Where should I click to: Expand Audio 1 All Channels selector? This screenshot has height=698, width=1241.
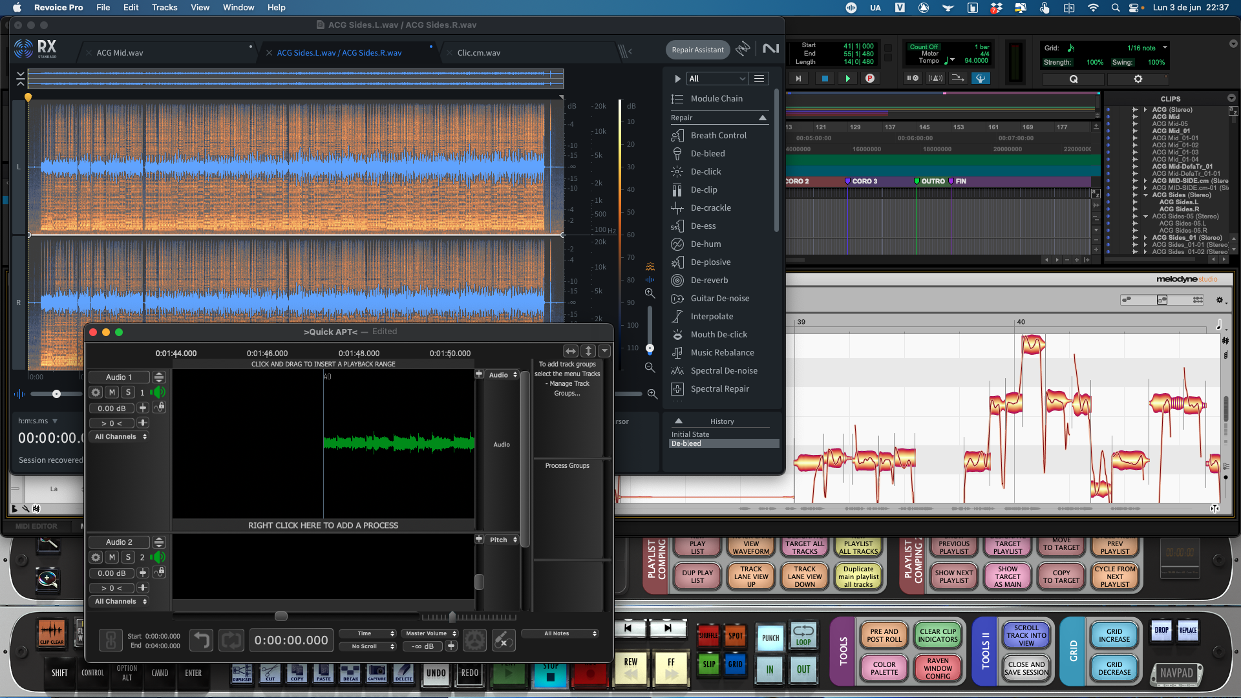pos(121,437)
